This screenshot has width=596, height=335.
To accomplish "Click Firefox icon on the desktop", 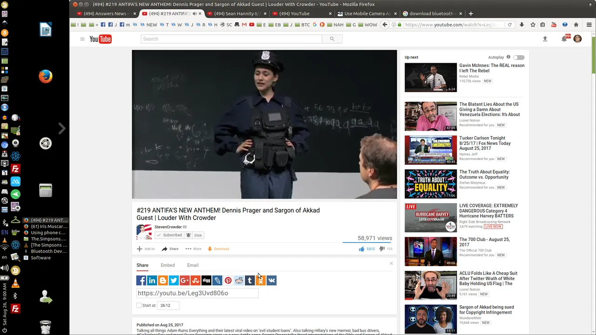I will (x=46, y=76).
